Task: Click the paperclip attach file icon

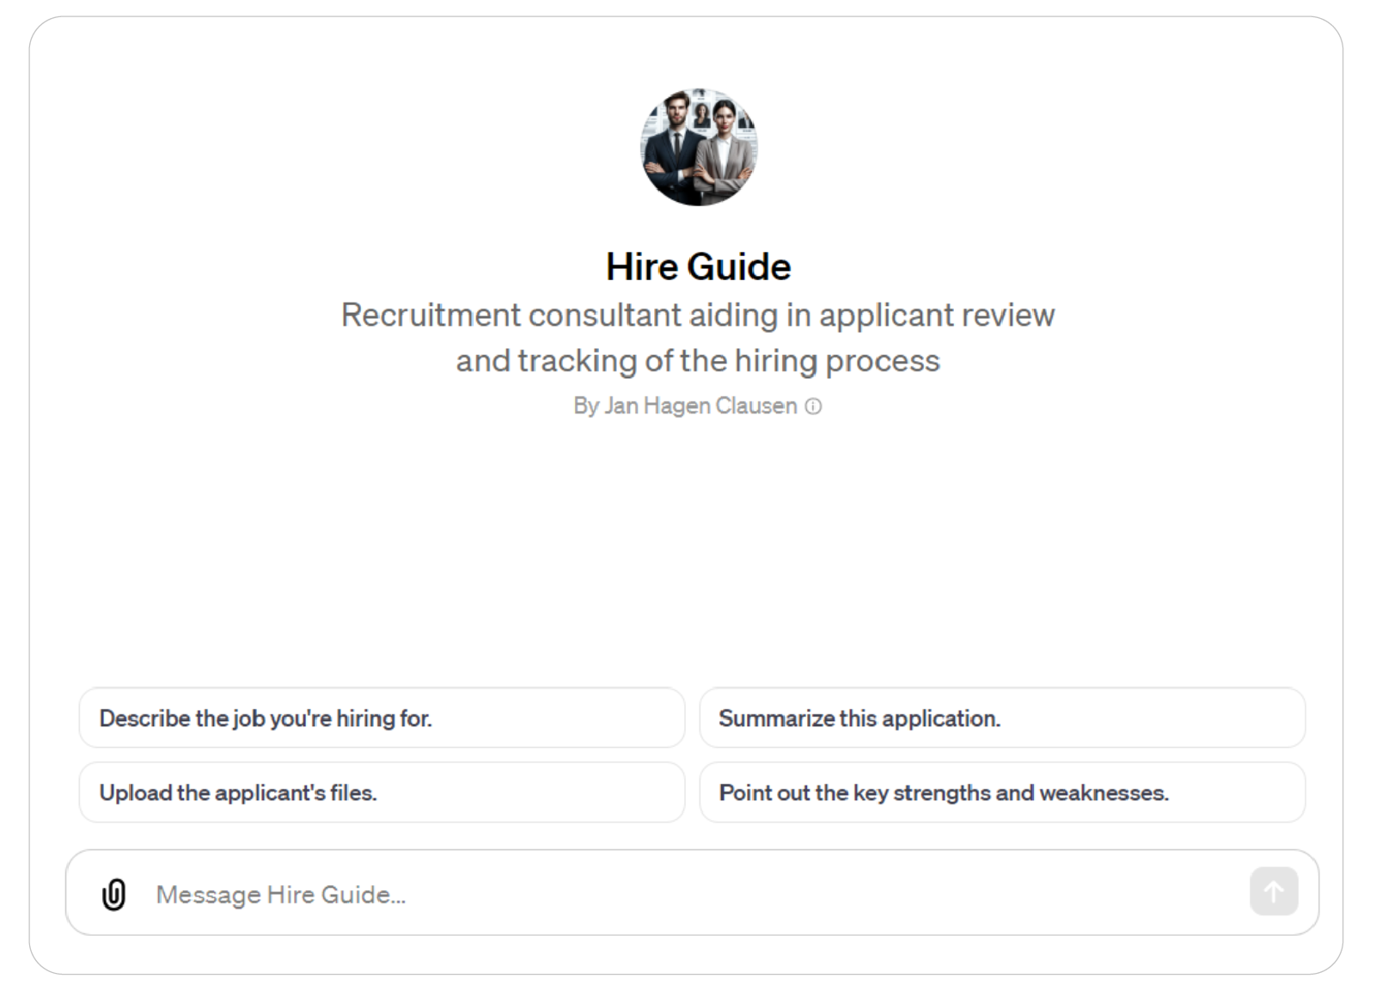Action: (113, 894)
